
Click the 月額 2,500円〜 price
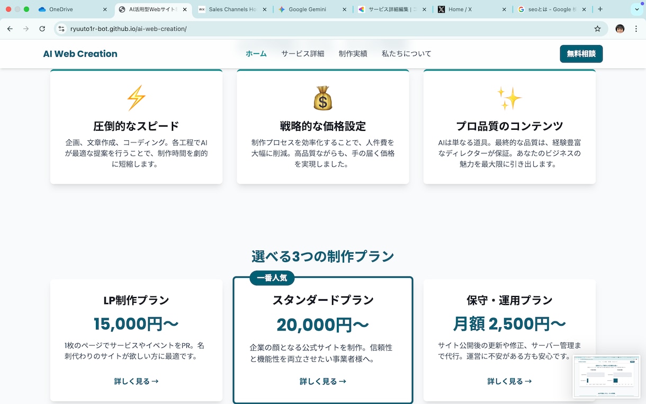click(x=509, y=324)
